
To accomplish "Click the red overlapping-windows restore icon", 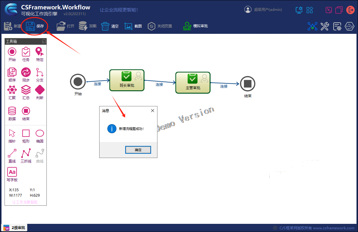I will 339,10.
